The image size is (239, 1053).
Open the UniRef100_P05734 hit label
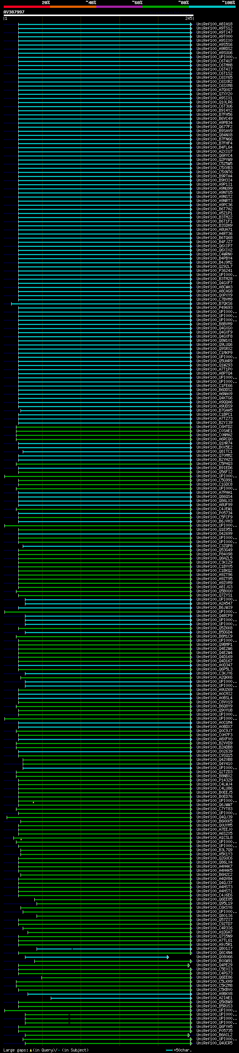214,513
